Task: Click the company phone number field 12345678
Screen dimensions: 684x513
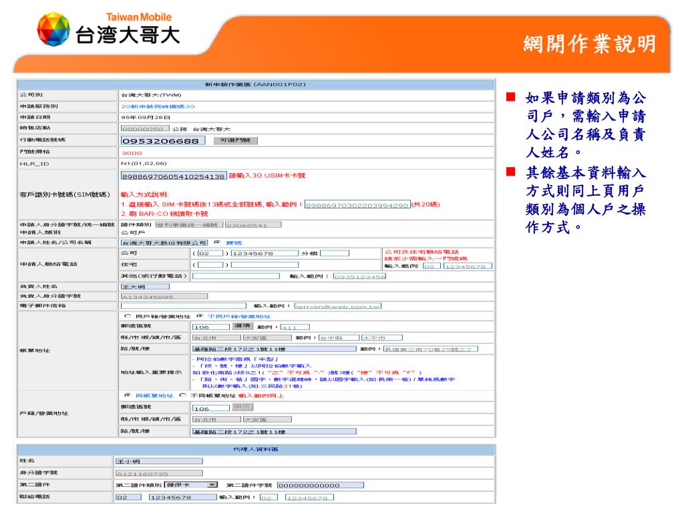Action: click(x=265, y=253)
